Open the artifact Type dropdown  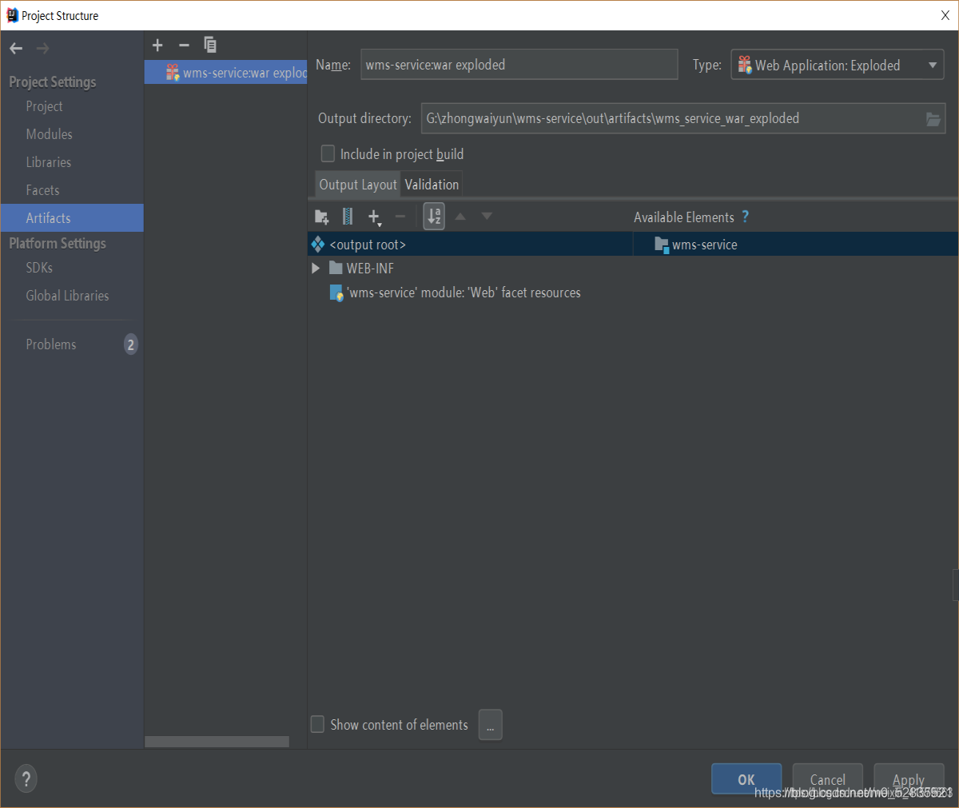838,65
